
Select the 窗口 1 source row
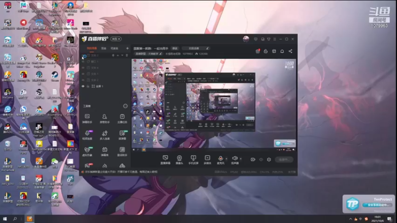(105, 61)
